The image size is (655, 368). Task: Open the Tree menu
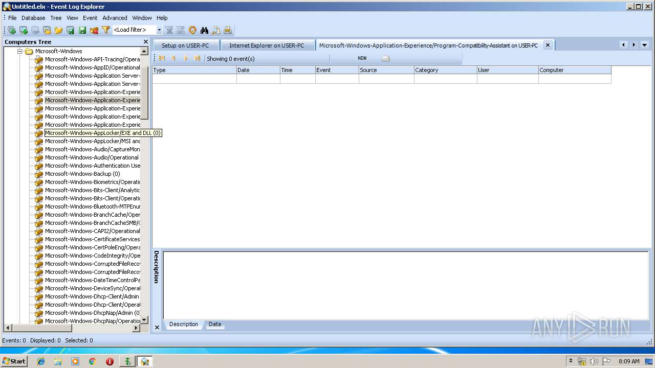[56, 18]
